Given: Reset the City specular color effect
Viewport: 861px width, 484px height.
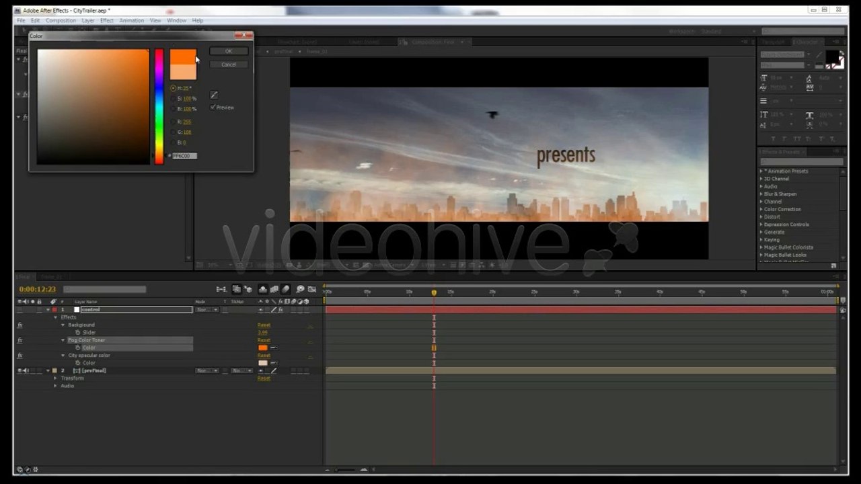Looking at the screenshot, I should (264, 355).
